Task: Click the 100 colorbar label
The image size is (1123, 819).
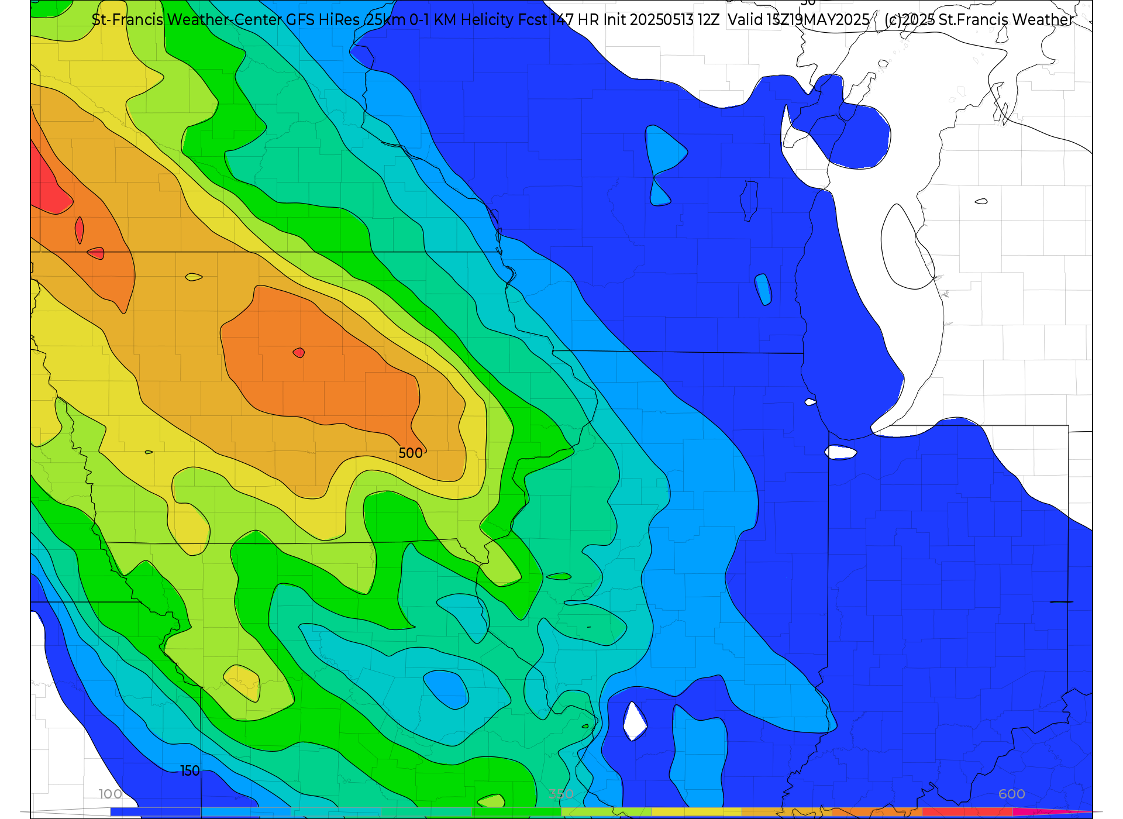Action: [111, 794]
